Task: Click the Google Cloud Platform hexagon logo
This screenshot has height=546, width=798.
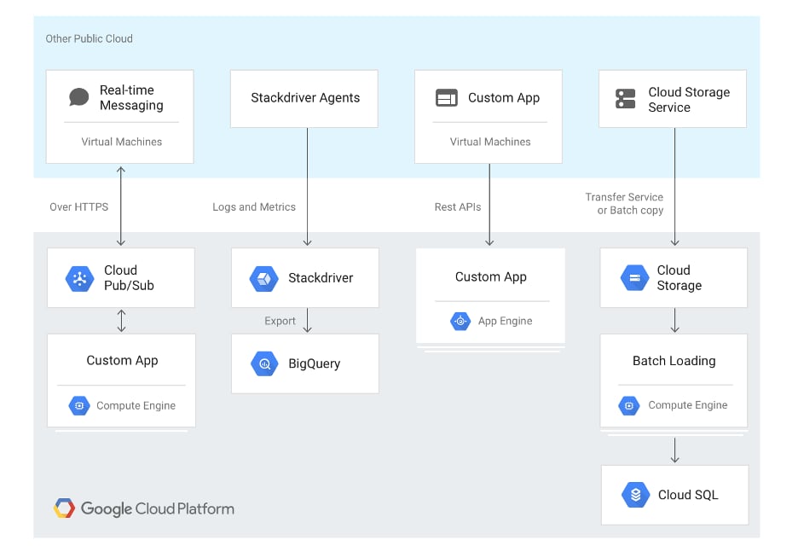Action: pos(64,508)
